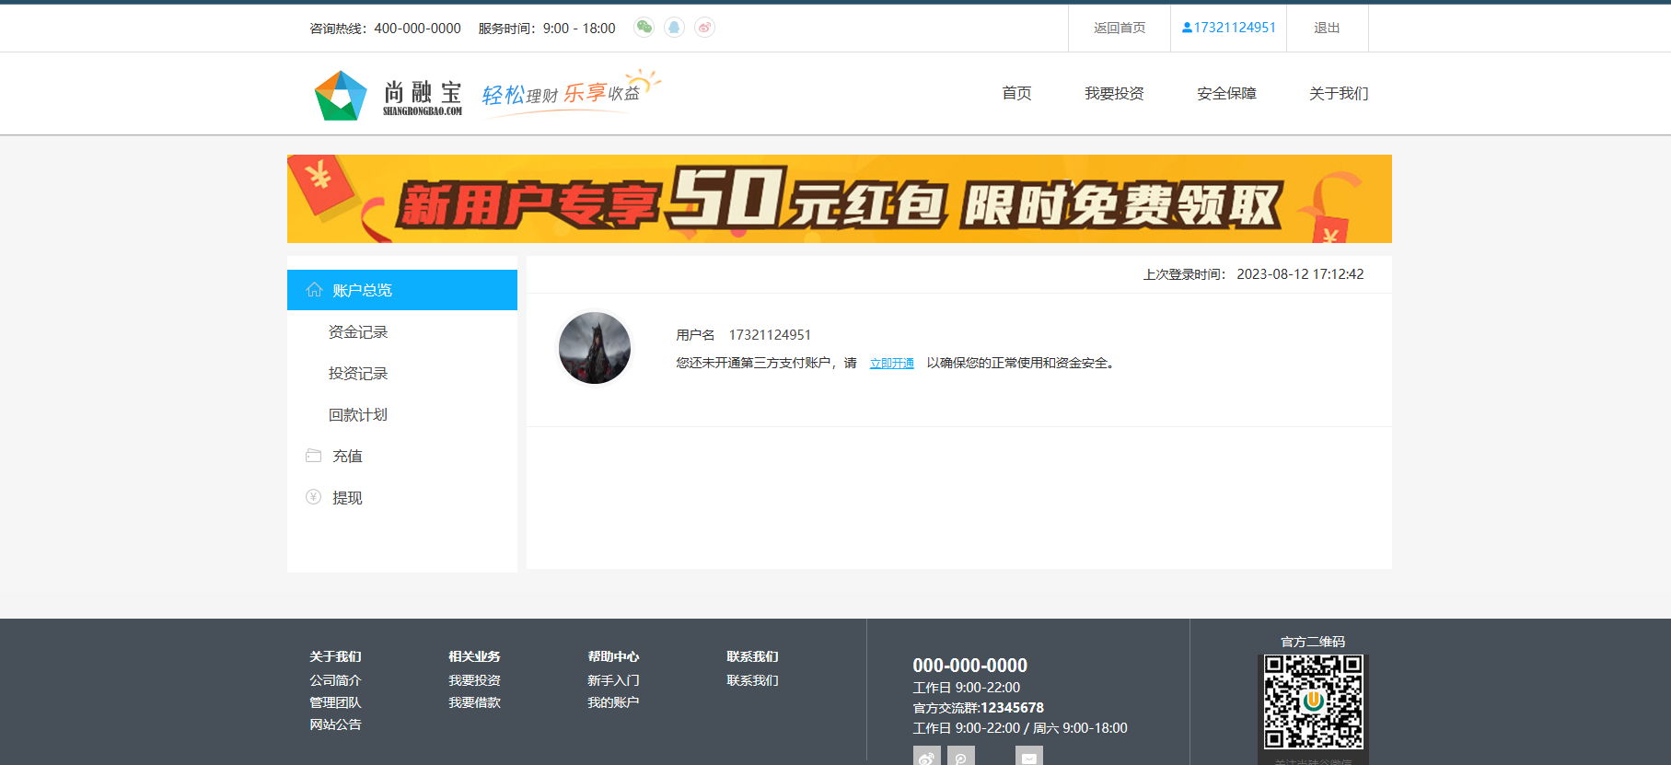Click the footer icon next to Weibo

[x=961, y=757]
